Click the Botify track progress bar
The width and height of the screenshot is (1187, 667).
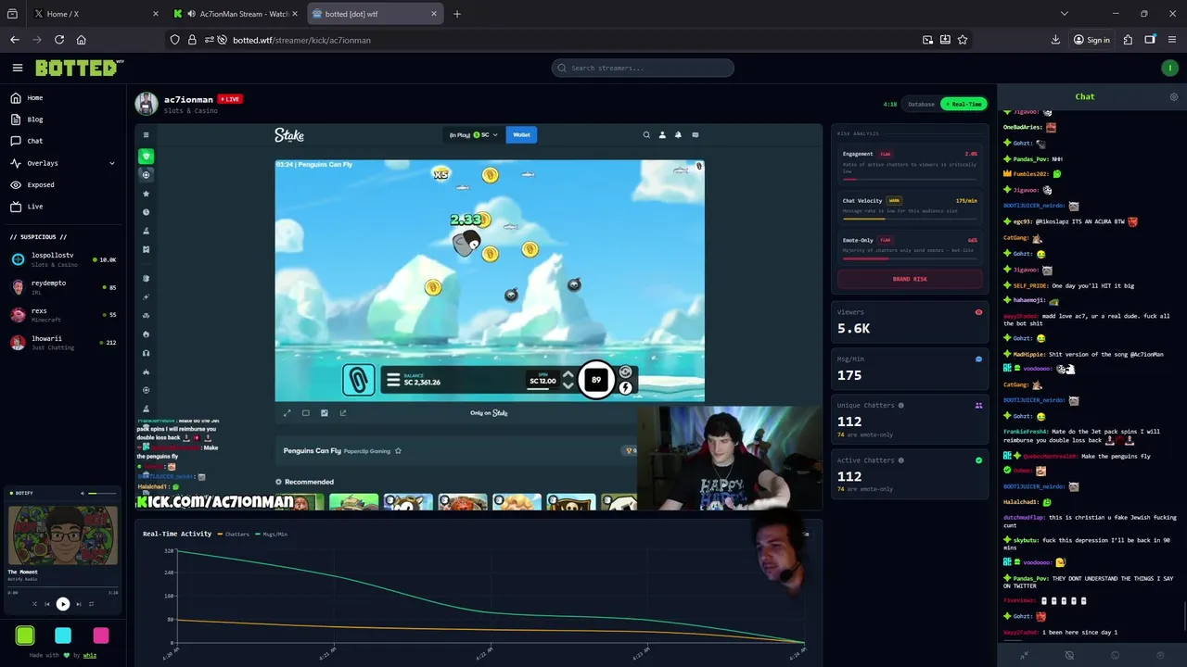[63, 589]
